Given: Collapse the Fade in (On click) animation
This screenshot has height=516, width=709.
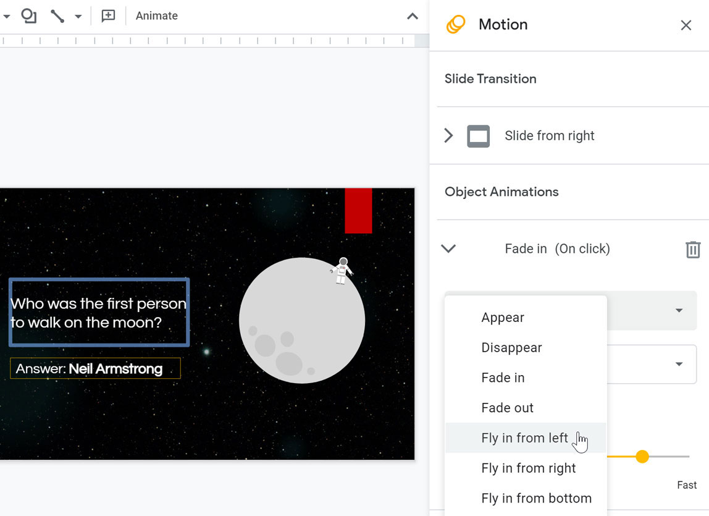Looking at the screenshot, I should (x=448, y=248).
